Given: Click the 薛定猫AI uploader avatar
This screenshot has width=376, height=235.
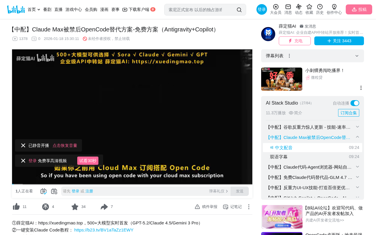Looking at the screenshot, I should tap(268, 34).
